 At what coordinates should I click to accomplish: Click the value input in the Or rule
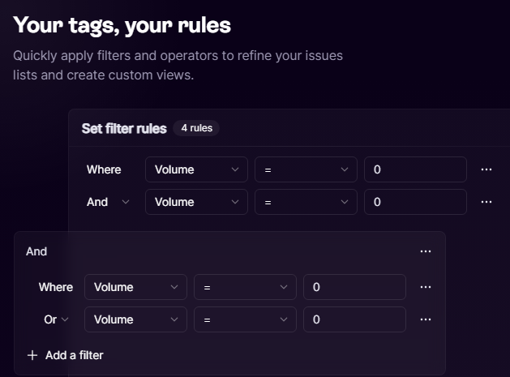click(354, 319)
